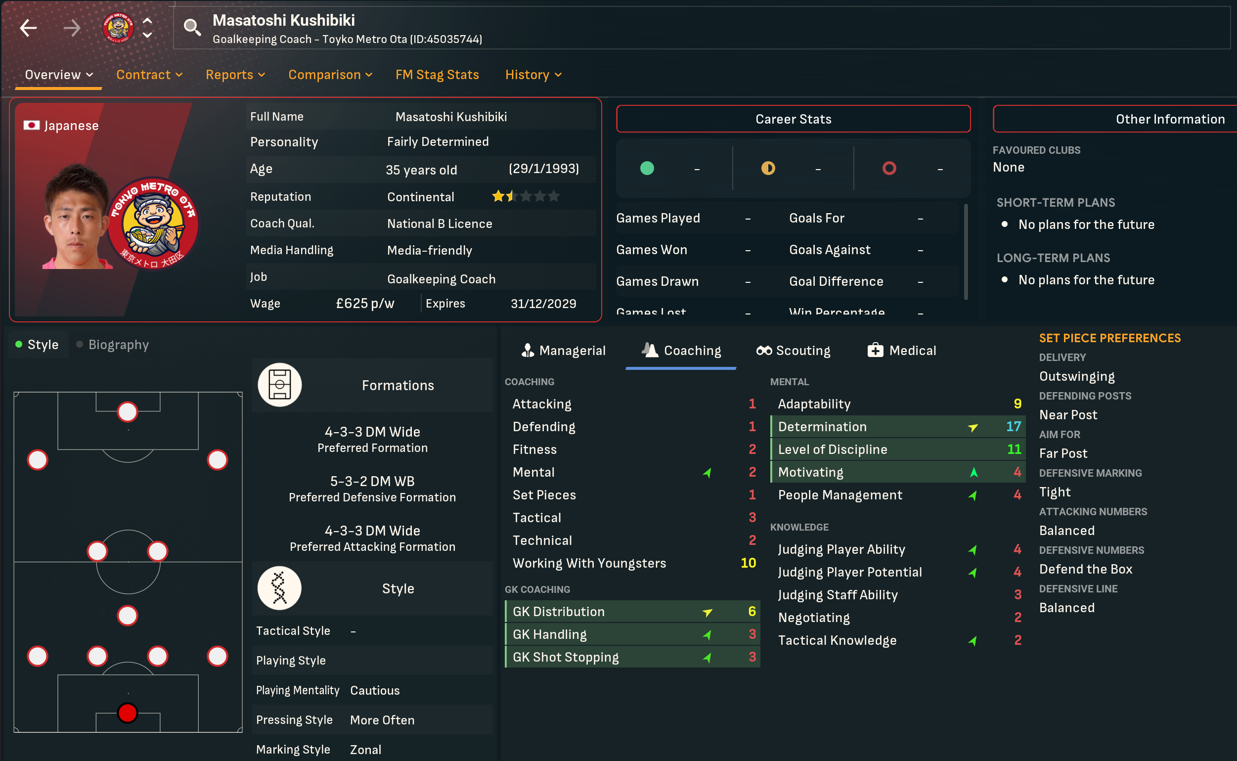
Task: Click the Style DNA icon
Action: (280, 588)
